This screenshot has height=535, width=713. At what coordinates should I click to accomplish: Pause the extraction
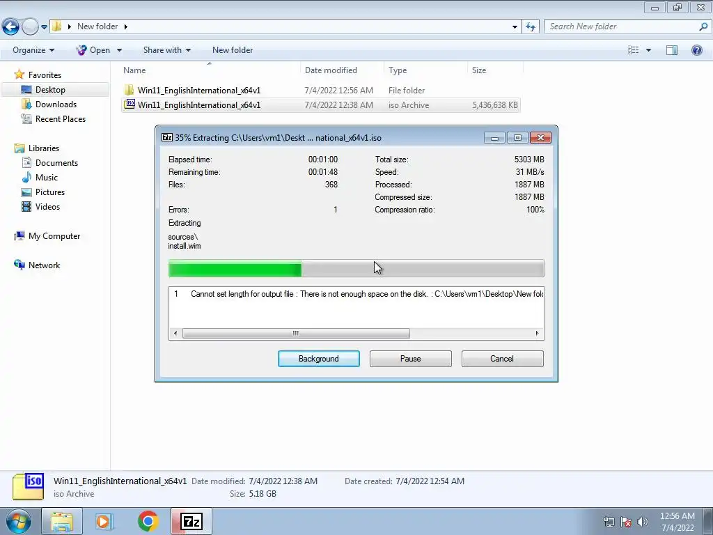coord(410,359)
